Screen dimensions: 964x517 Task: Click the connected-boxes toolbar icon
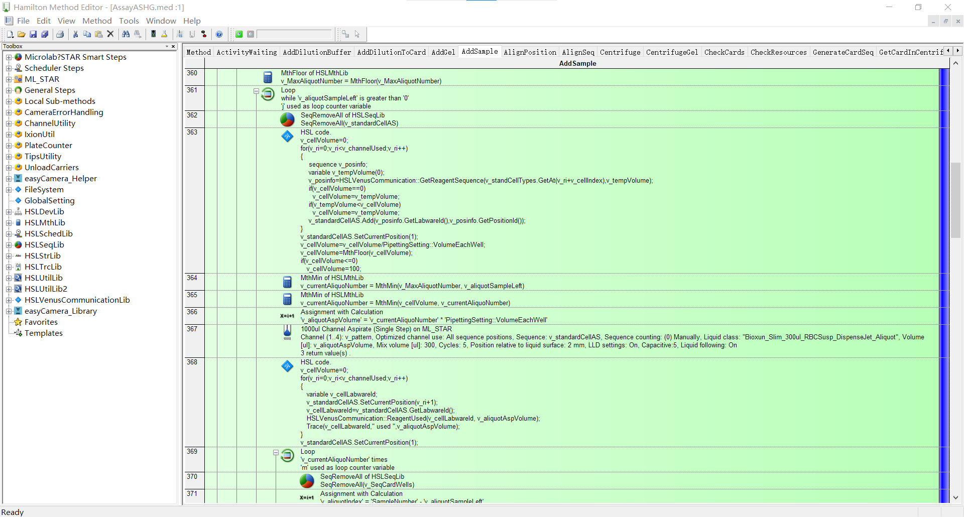tap(345, 34)
